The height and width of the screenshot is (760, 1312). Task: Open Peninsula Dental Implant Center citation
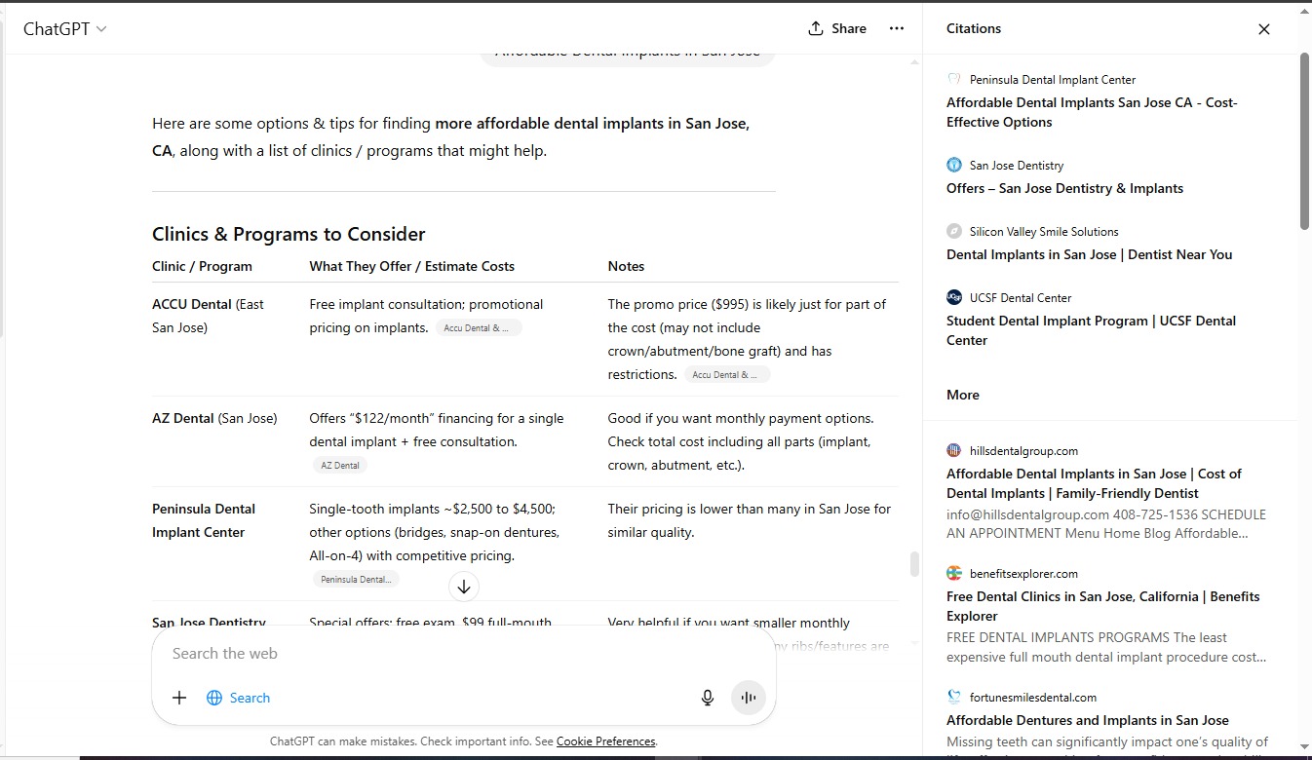1091,112
